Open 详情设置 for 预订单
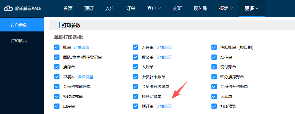Screen dimensions: 295x114 coord(164,106)
